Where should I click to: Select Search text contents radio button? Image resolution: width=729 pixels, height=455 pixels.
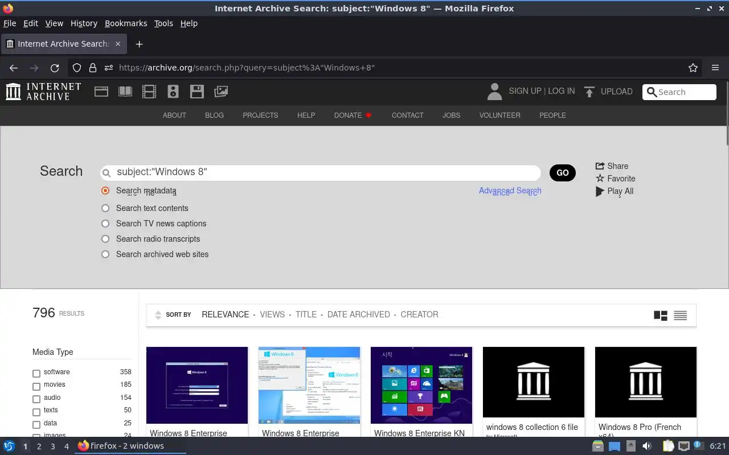(x=105, y=208)
